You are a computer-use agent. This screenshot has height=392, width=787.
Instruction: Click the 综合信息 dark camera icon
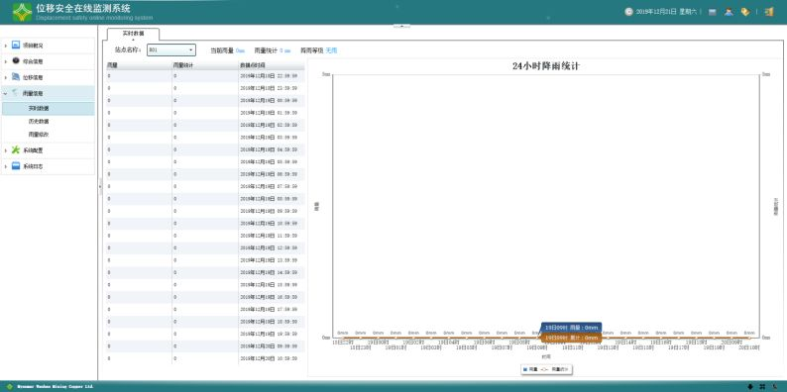[16, 61]
